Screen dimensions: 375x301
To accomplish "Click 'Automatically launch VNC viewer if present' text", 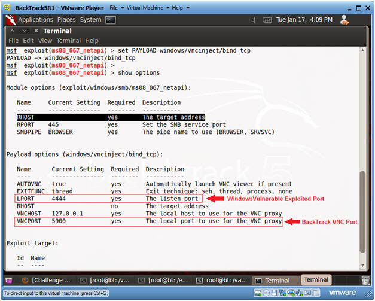I will coord(219,184).
